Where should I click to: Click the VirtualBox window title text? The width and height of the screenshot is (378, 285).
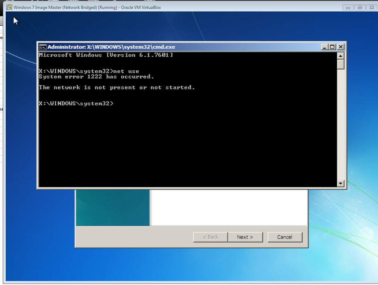pyautogui.click(x=87, y=8)
